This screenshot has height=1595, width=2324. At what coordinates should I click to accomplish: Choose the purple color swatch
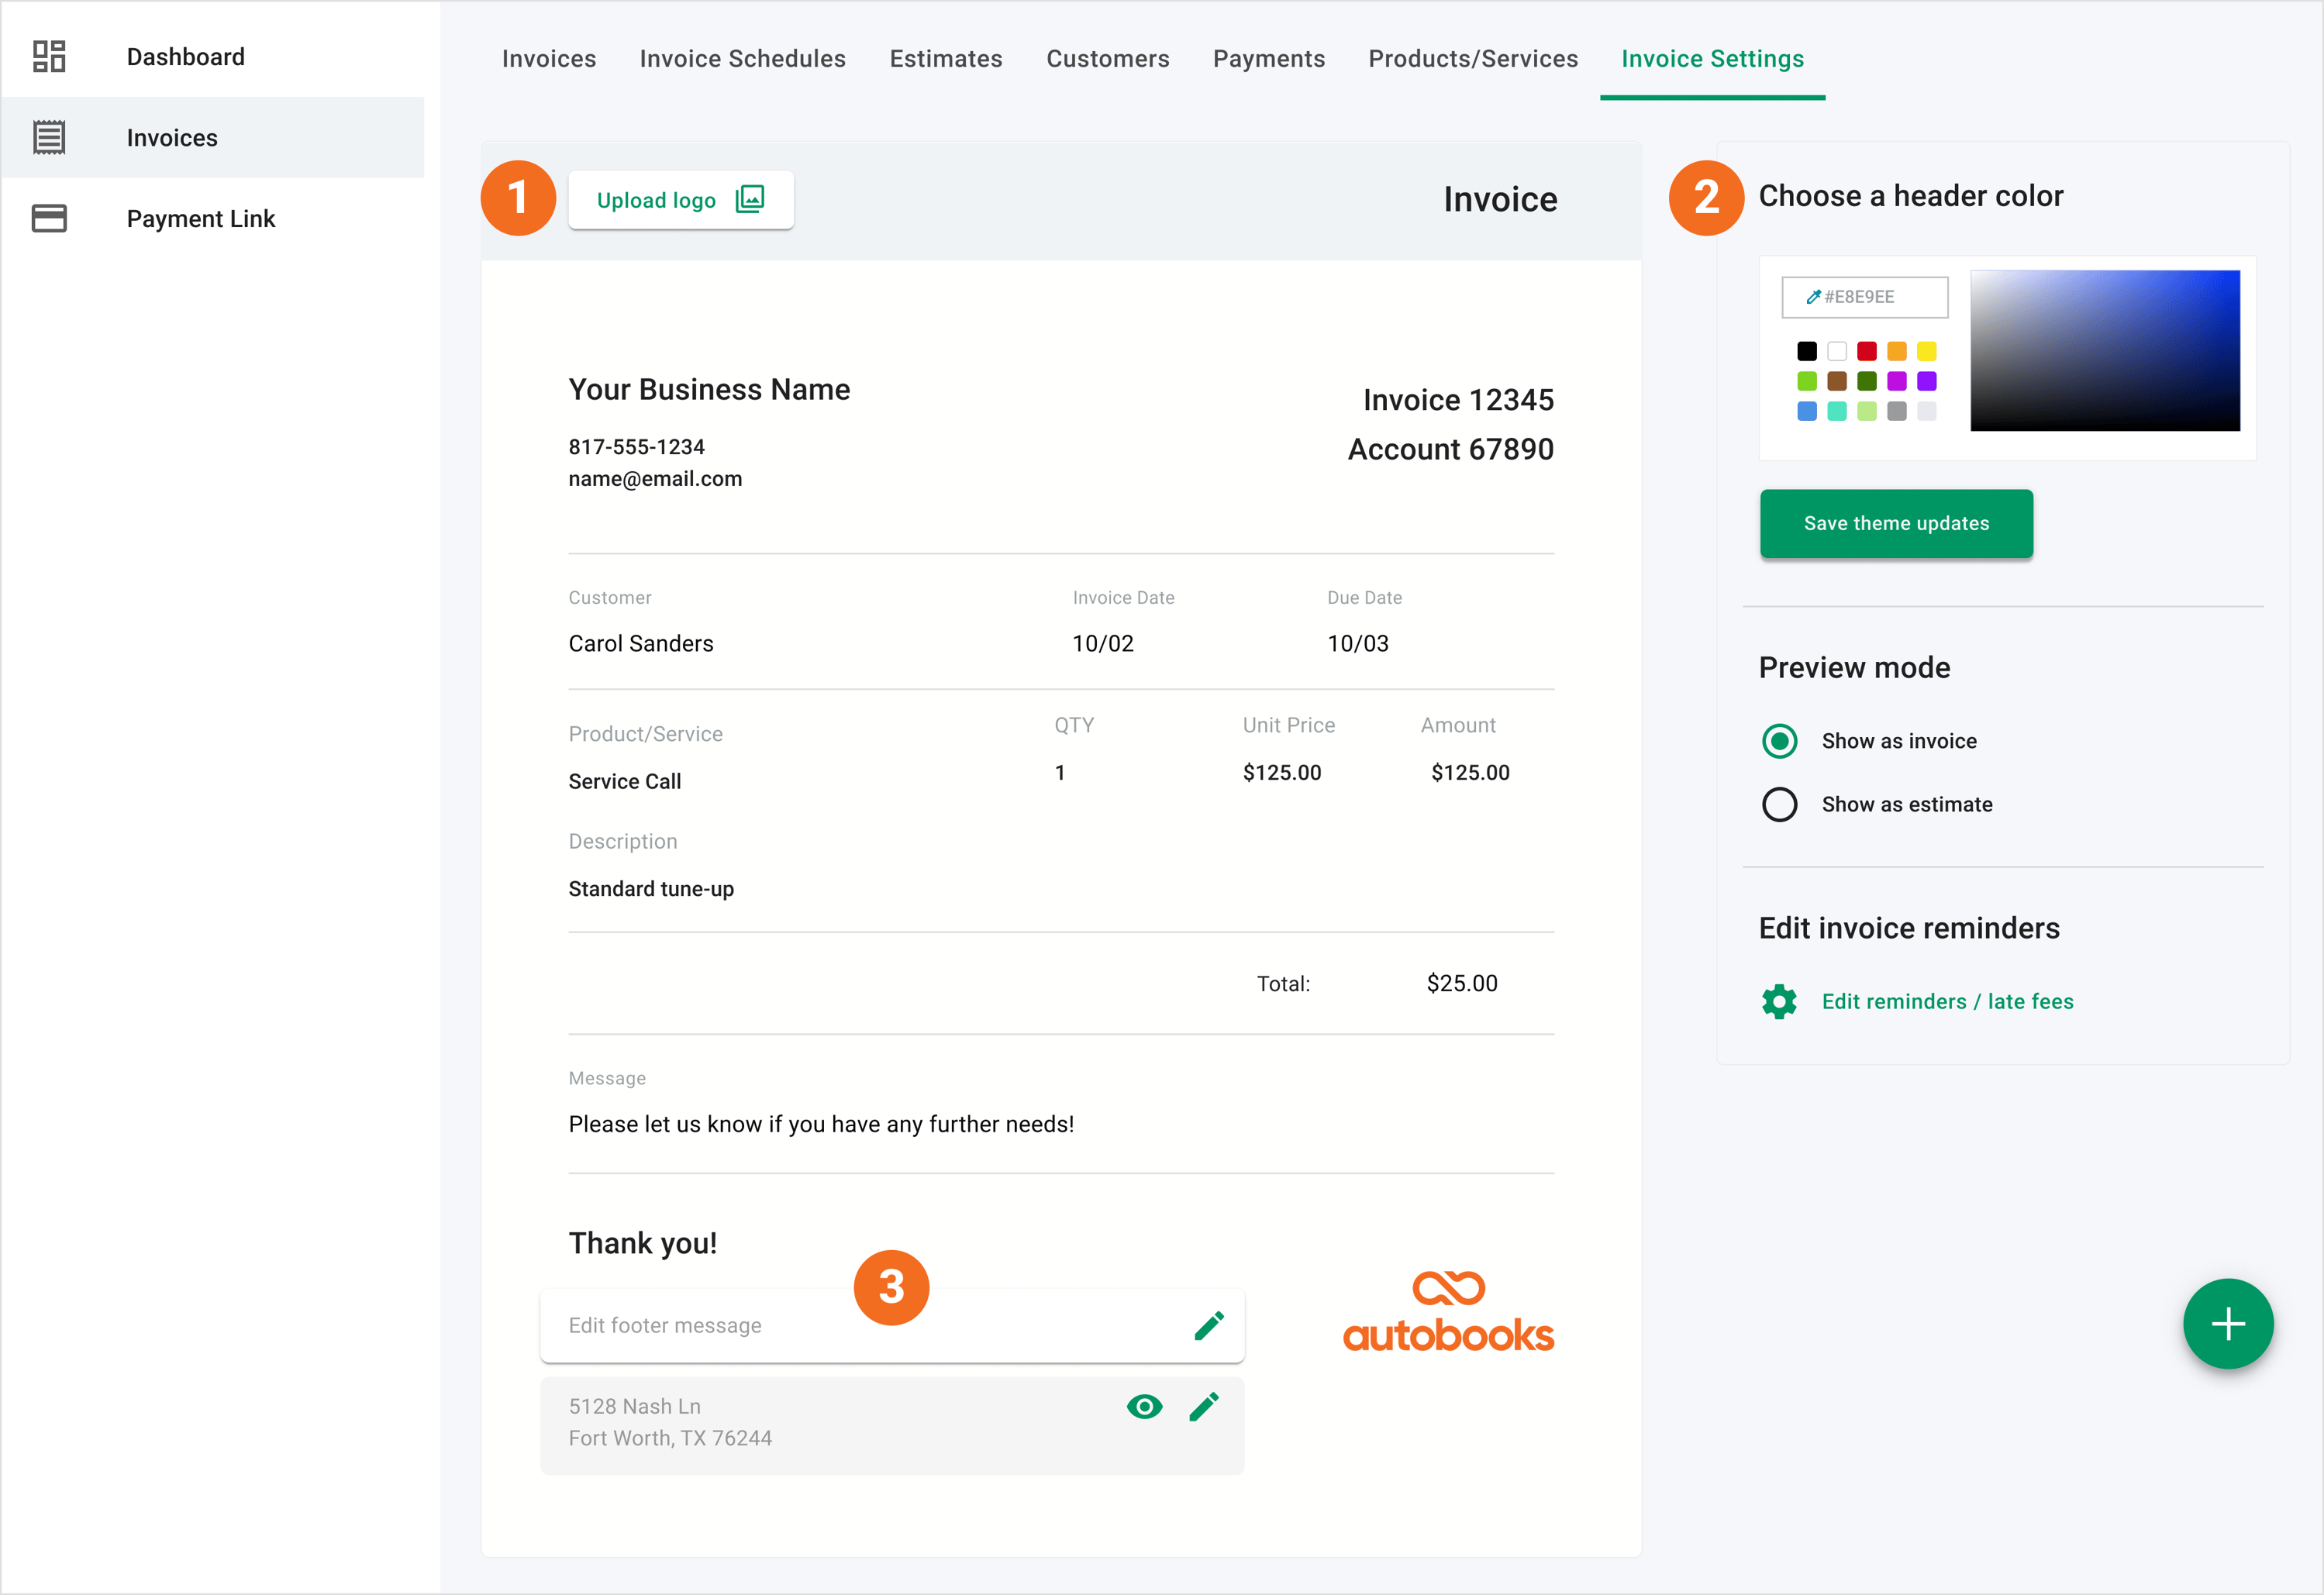1926,381
